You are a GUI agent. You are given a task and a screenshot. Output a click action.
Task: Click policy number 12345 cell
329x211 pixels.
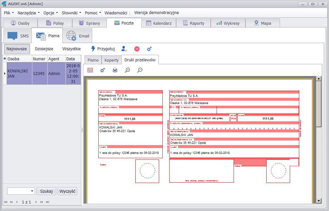coord(40,74)
